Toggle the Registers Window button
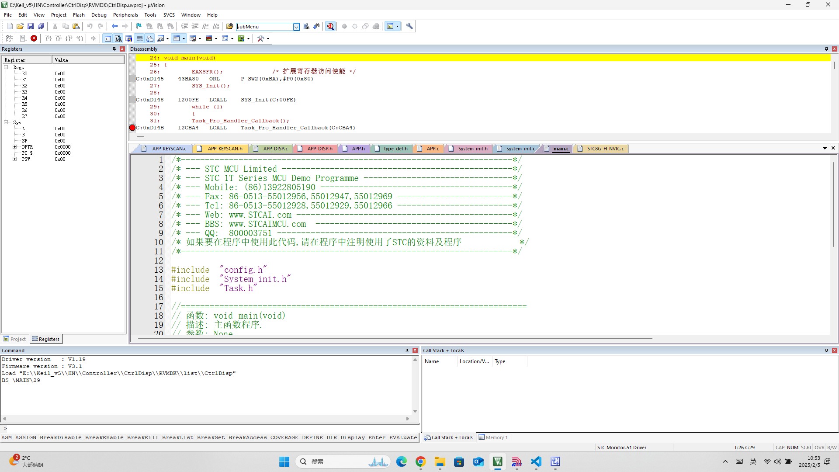This screenshot has width=839, height=472. (139, 38)
